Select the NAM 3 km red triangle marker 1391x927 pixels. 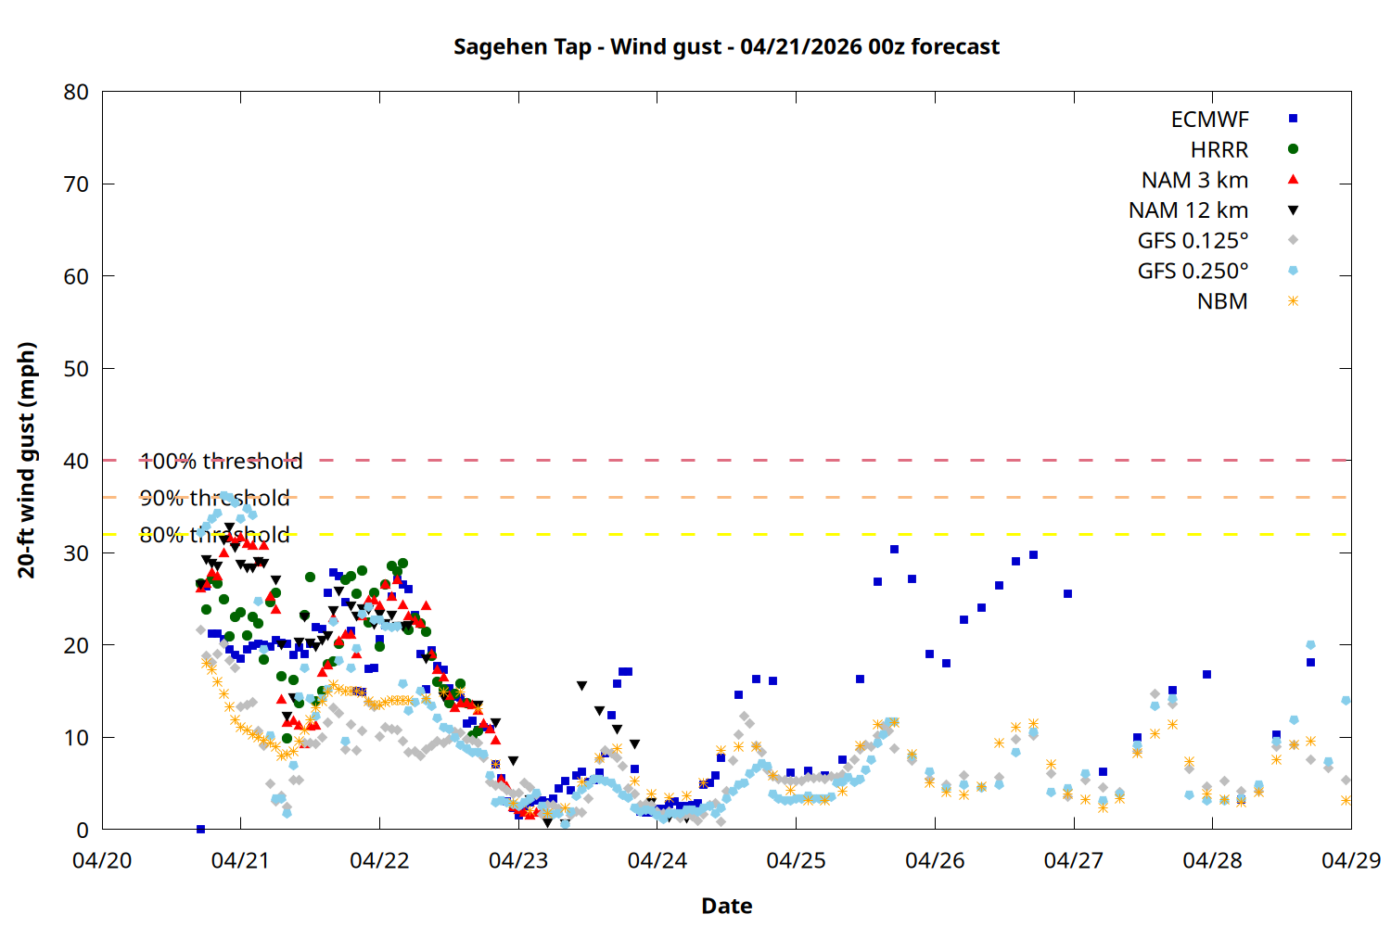click(x=1293, y=180)
